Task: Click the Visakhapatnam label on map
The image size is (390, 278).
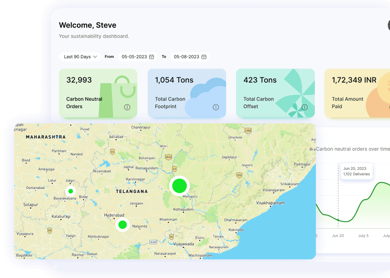Action: (x=270, y=203)
